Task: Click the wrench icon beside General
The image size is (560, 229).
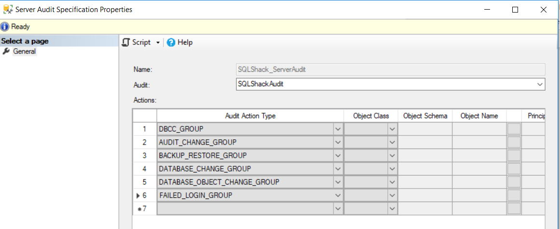Action: (6, 52)
